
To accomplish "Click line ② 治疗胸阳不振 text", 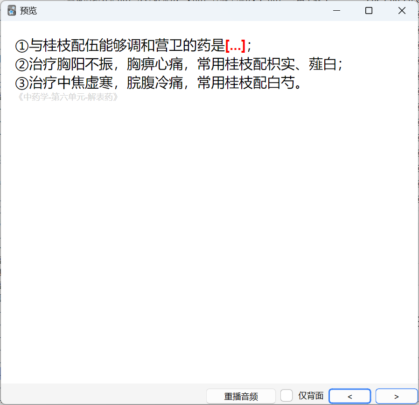I will click(179, 64).
